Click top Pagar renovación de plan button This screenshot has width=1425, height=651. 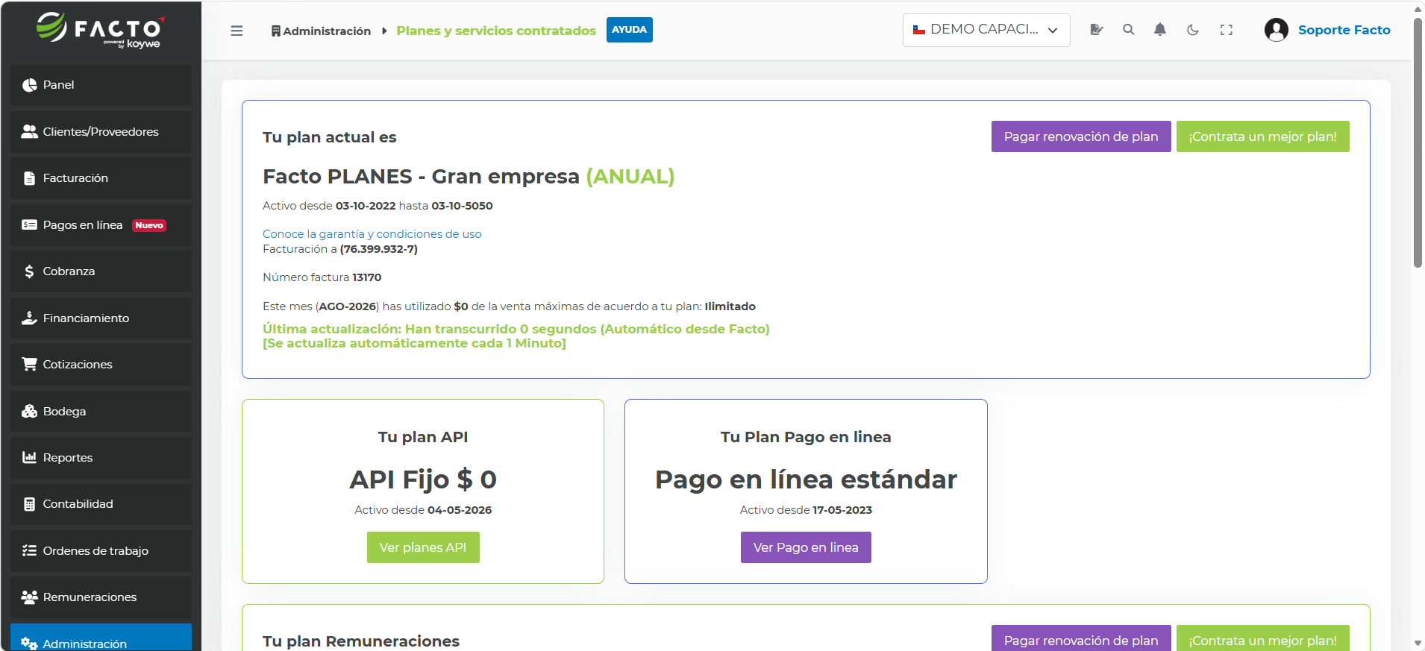coord(1080,136)
